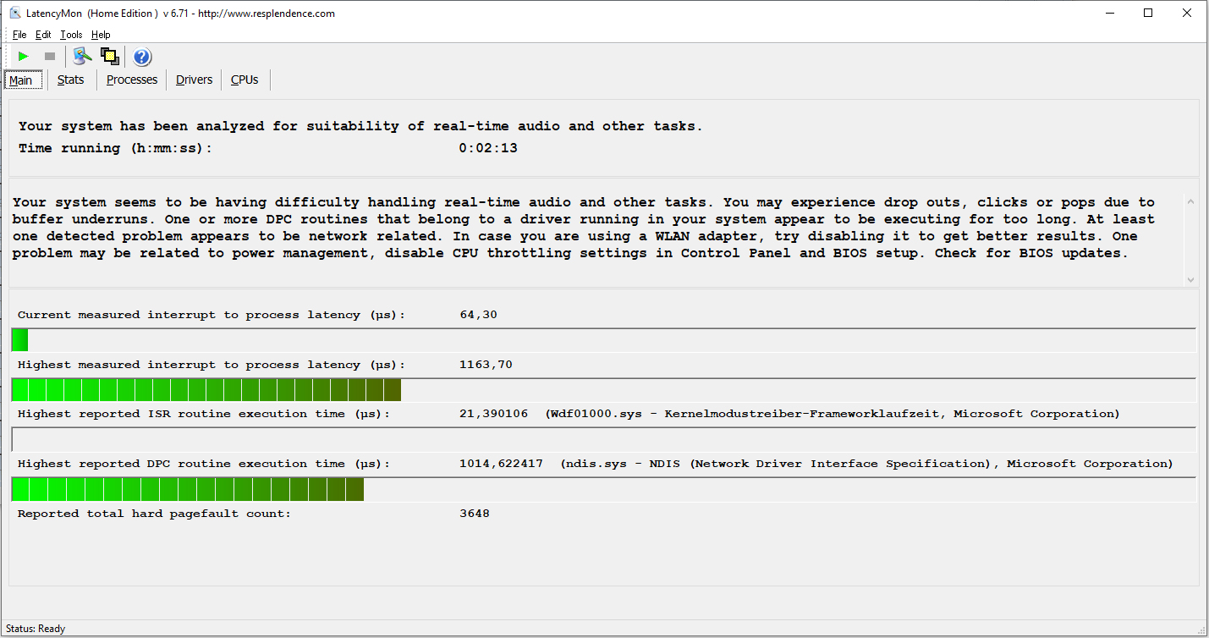Click the DPC execution time value 1014,622417

(501, 464)
